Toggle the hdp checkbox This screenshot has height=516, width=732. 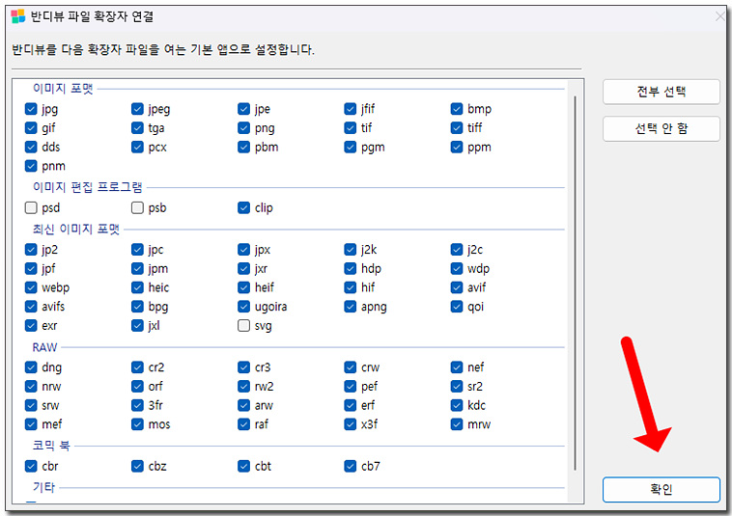(351, 268)
